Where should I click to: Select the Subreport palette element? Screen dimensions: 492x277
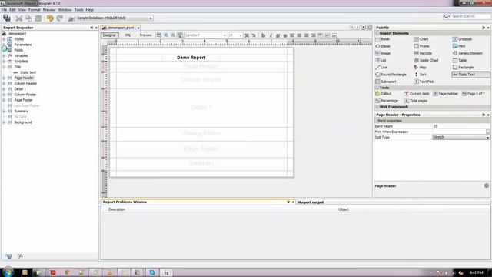coord(386,82)
